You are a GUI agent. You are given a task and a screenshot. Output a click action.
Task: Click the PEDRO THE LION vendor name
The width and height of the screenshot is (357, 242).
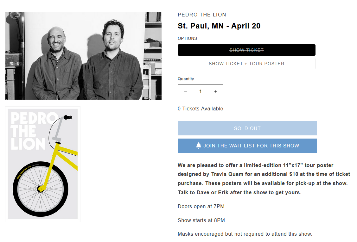(x=202, y=15)
